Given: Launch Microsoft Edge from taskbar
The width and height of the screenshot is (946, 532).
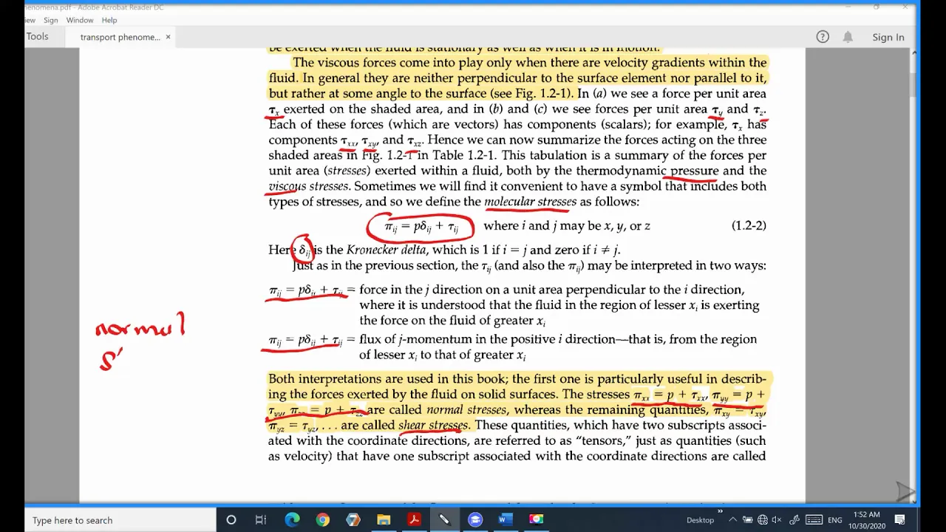Looking at the screenshot, I should [292, 520].
